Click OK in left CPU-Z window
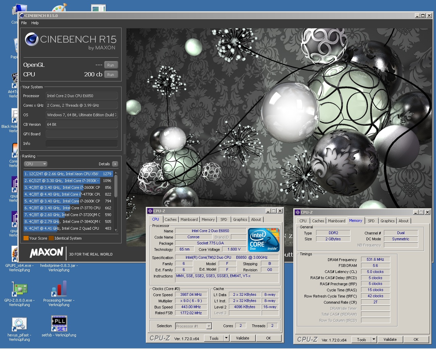The height and width of the screenshot is (349, 436). 268,338
